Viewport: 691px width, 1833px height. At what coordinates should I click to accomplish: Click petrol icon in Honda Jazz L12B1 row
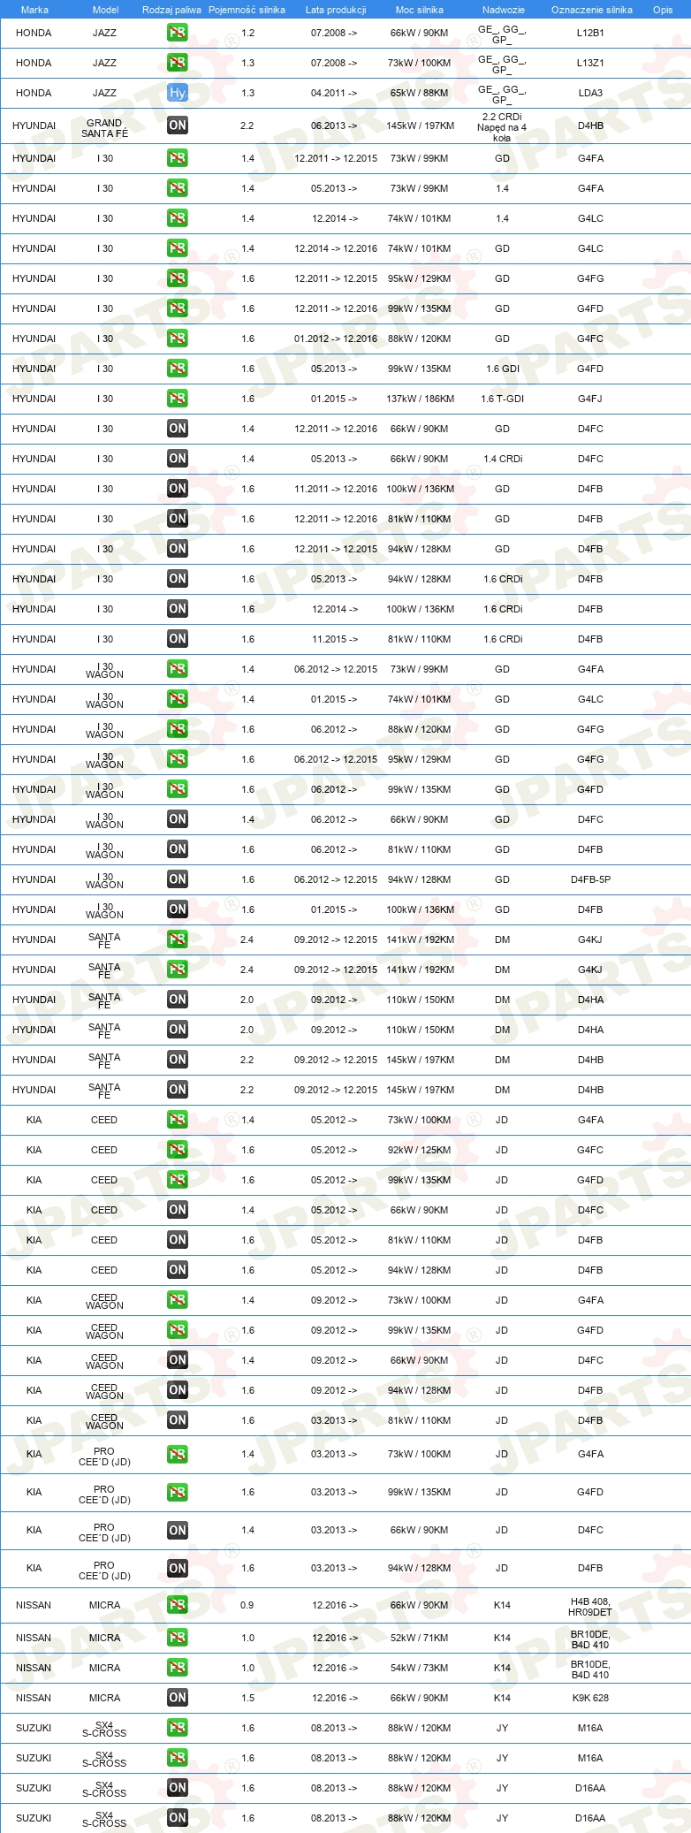click(x=178, y=33)
